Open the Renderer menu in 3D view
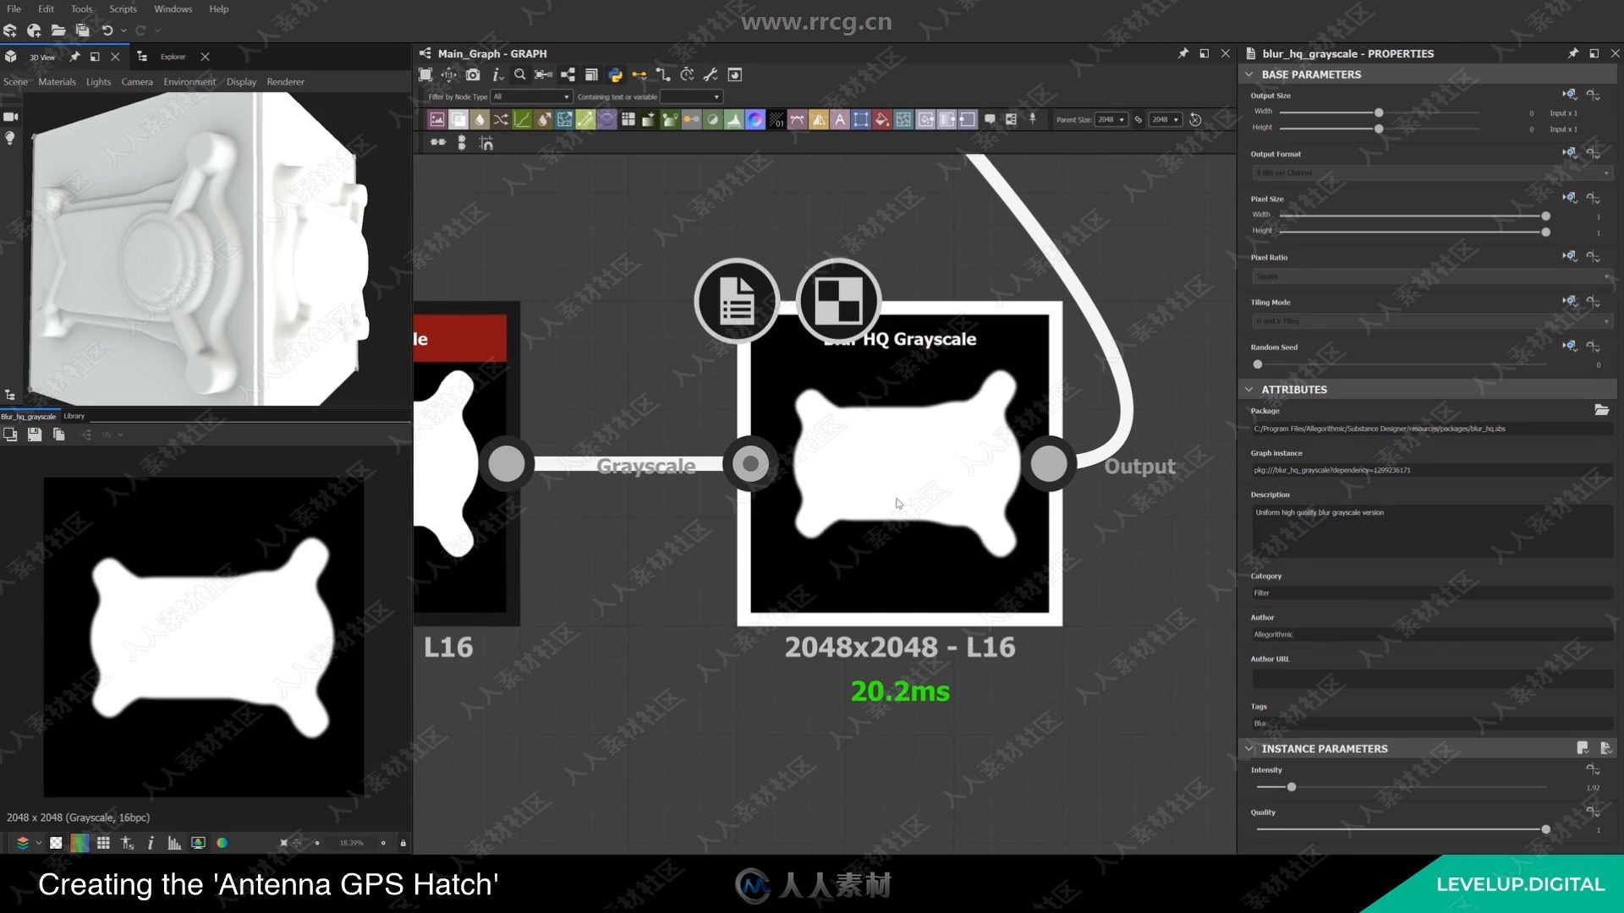 click(x=285, y=82)
